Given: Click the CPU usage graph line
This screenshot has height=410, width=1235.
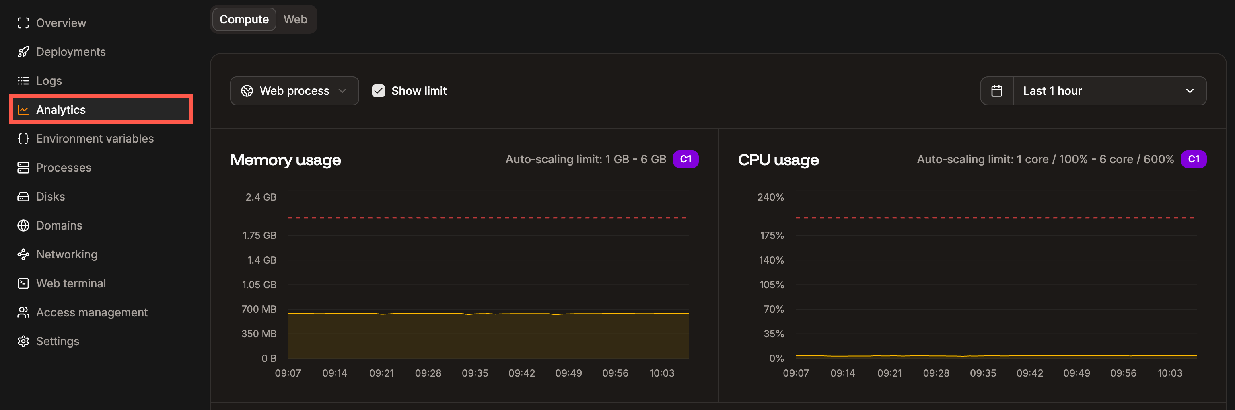Looking at the screenshot, I should point(983,357).
